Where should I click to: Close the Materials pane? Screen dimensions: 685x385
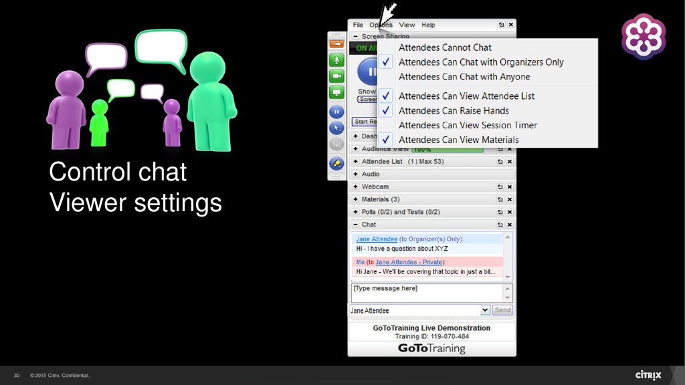coord(509,199)
